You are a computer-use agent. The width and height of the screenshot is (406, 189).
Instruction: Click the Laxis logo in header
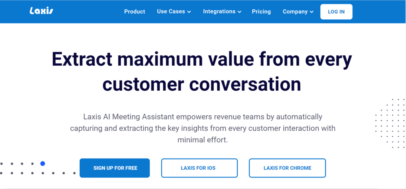point(41,11)
